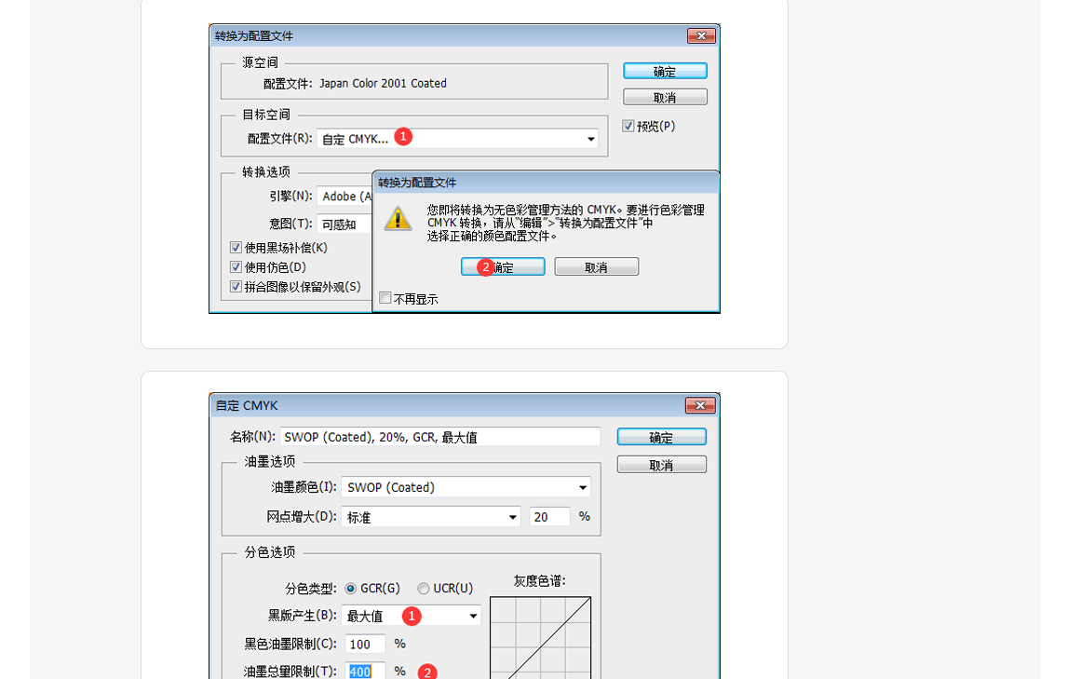Uncheck the 使用仿色 option
Viewport: 1067px width, 679px height.
[x=236, y=267]
